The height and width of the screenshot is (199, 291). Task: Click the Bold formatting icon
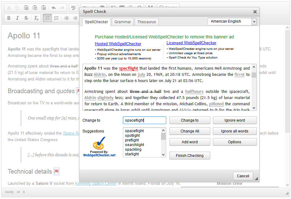click(x=9, y=18)
